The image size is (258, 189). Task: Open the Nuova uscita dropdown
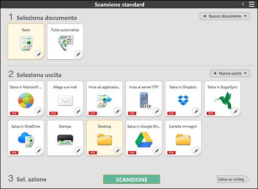coord(230,73)
